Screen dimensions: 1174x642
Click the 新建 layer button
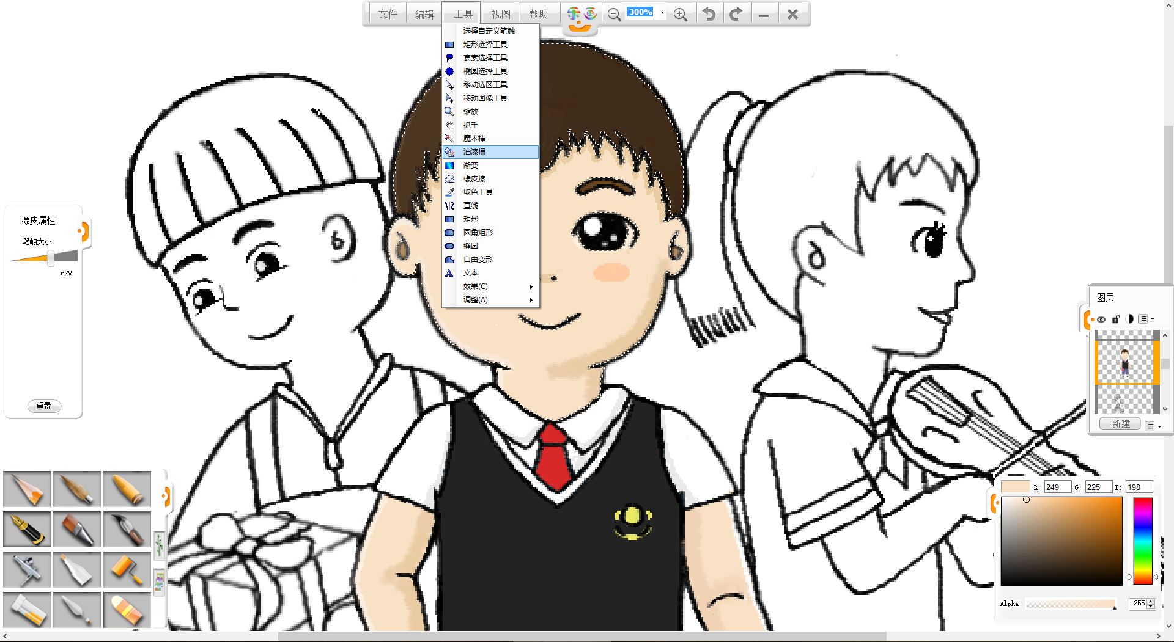(1120, 424)
